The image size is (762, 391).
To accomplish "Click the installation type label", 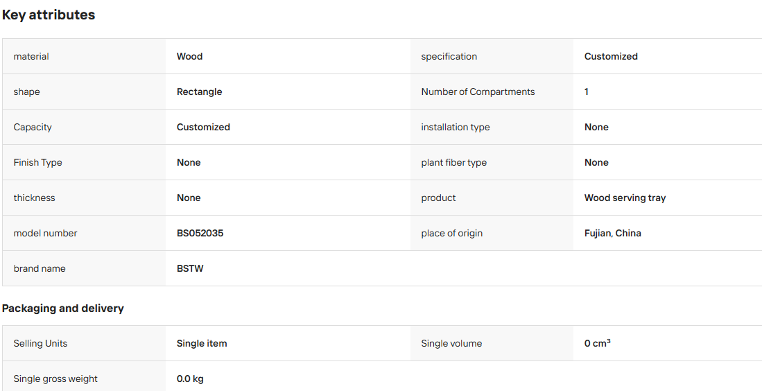I will 456,128.
